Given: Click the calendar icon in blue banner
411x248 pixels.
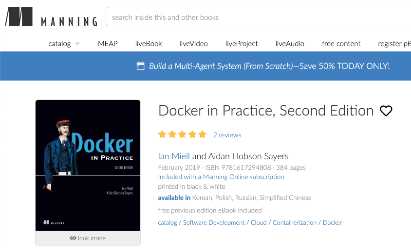Looking at the screenshot, I should (x=141, y=66).
